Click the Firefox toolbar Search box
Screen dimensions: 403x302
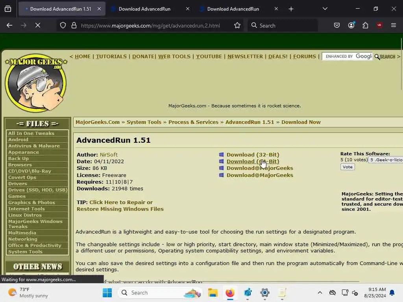[283, 26]
